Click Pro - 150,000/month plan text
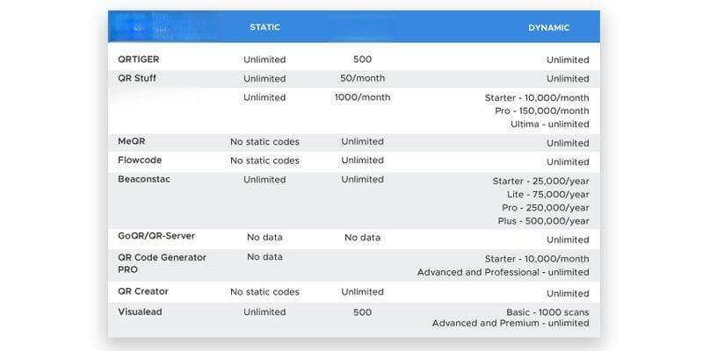This screenshot has width=703, height=351. point(542,111)
